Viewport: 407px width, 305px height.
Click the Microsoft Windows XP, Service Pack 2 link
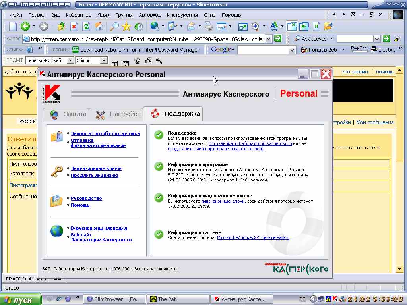253,237
